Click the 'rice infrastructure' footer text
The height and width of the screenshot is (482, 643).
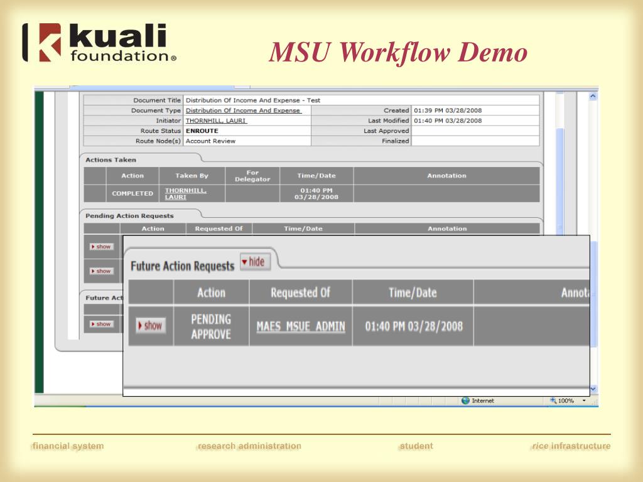tap(571, 446)
